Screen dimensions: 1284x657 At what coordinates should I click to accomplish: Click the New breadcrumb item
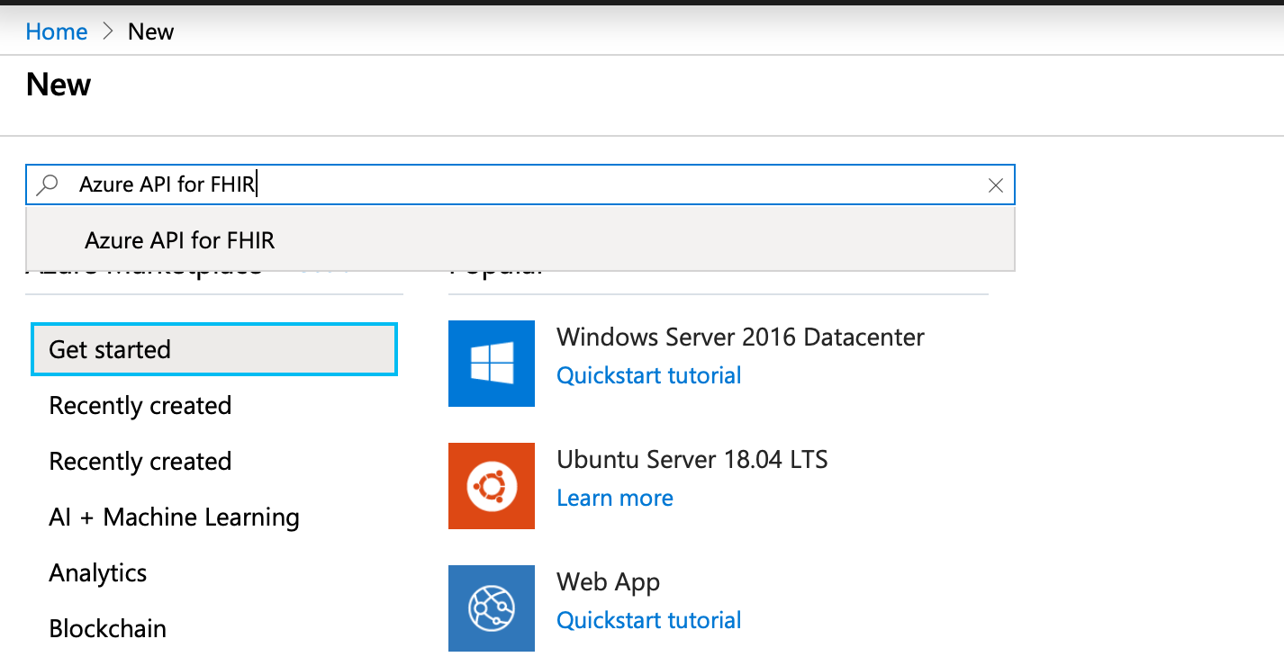[x=149, y=31]
